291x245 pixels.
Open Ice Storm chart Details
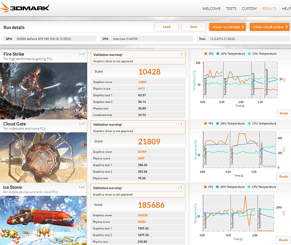pos(283,240)
